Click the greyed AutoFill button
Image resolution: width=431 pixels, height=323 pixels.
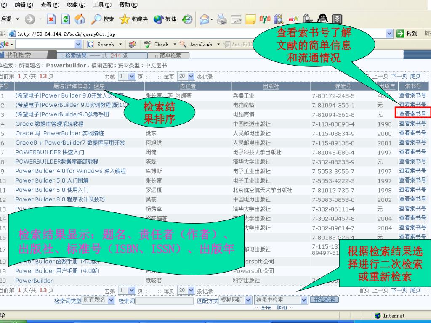(239, 44)
